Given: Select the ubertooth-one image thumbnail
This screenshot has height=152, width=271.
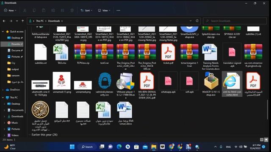Looking at the screenshot, I should (41, 88).
